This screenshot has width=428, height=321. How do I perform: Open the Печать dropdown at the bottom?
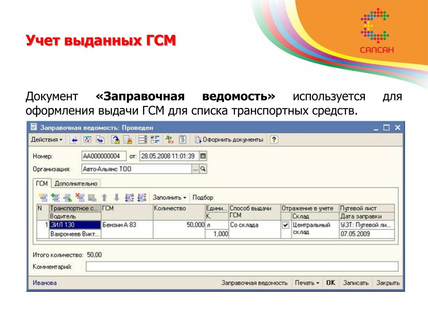[307, 283]
